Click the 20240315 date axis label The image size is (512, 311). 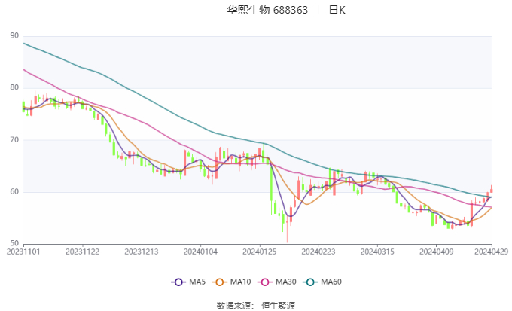tap(377, 252)
